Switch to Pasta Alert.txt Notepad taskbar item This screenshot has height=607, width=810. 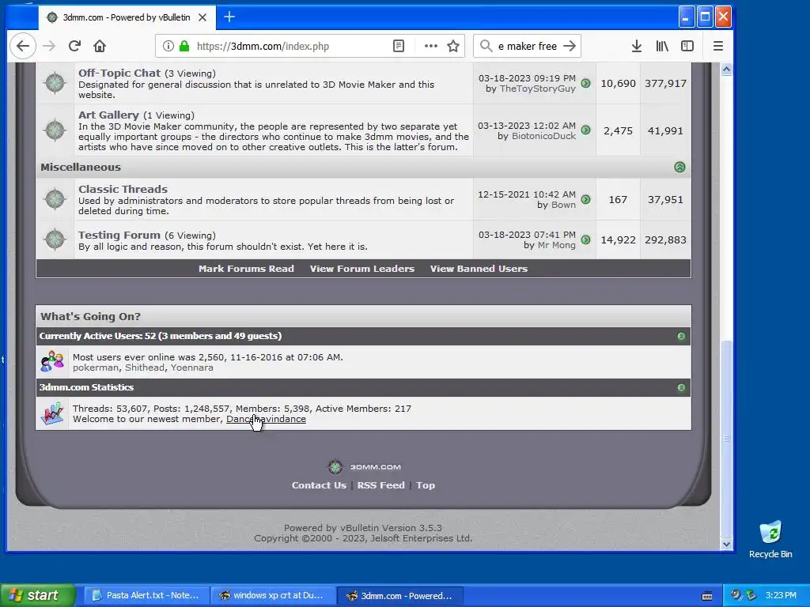(146, 596)
